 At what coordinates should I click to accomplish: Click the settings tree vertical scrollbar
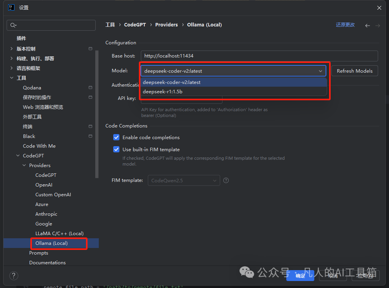coord(97,114)
